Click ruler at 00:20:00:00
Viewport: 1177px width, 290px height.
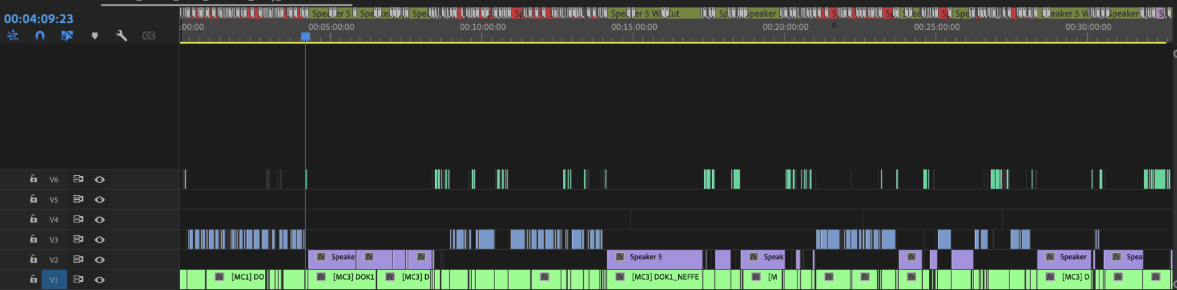pyautogui.click(x=786, y=27)
